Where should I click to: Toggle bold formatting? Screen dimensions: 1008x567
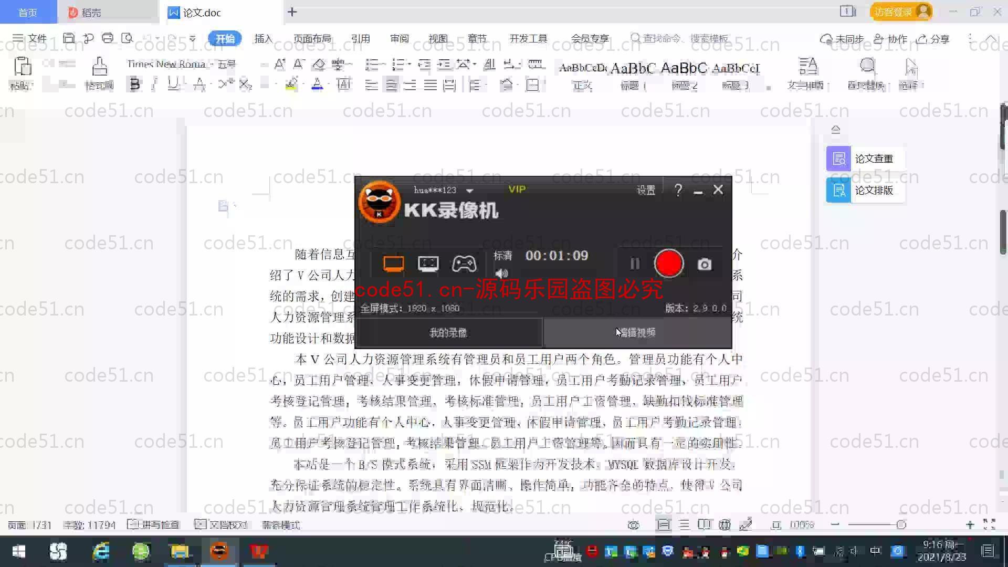(x=135, y=84)
